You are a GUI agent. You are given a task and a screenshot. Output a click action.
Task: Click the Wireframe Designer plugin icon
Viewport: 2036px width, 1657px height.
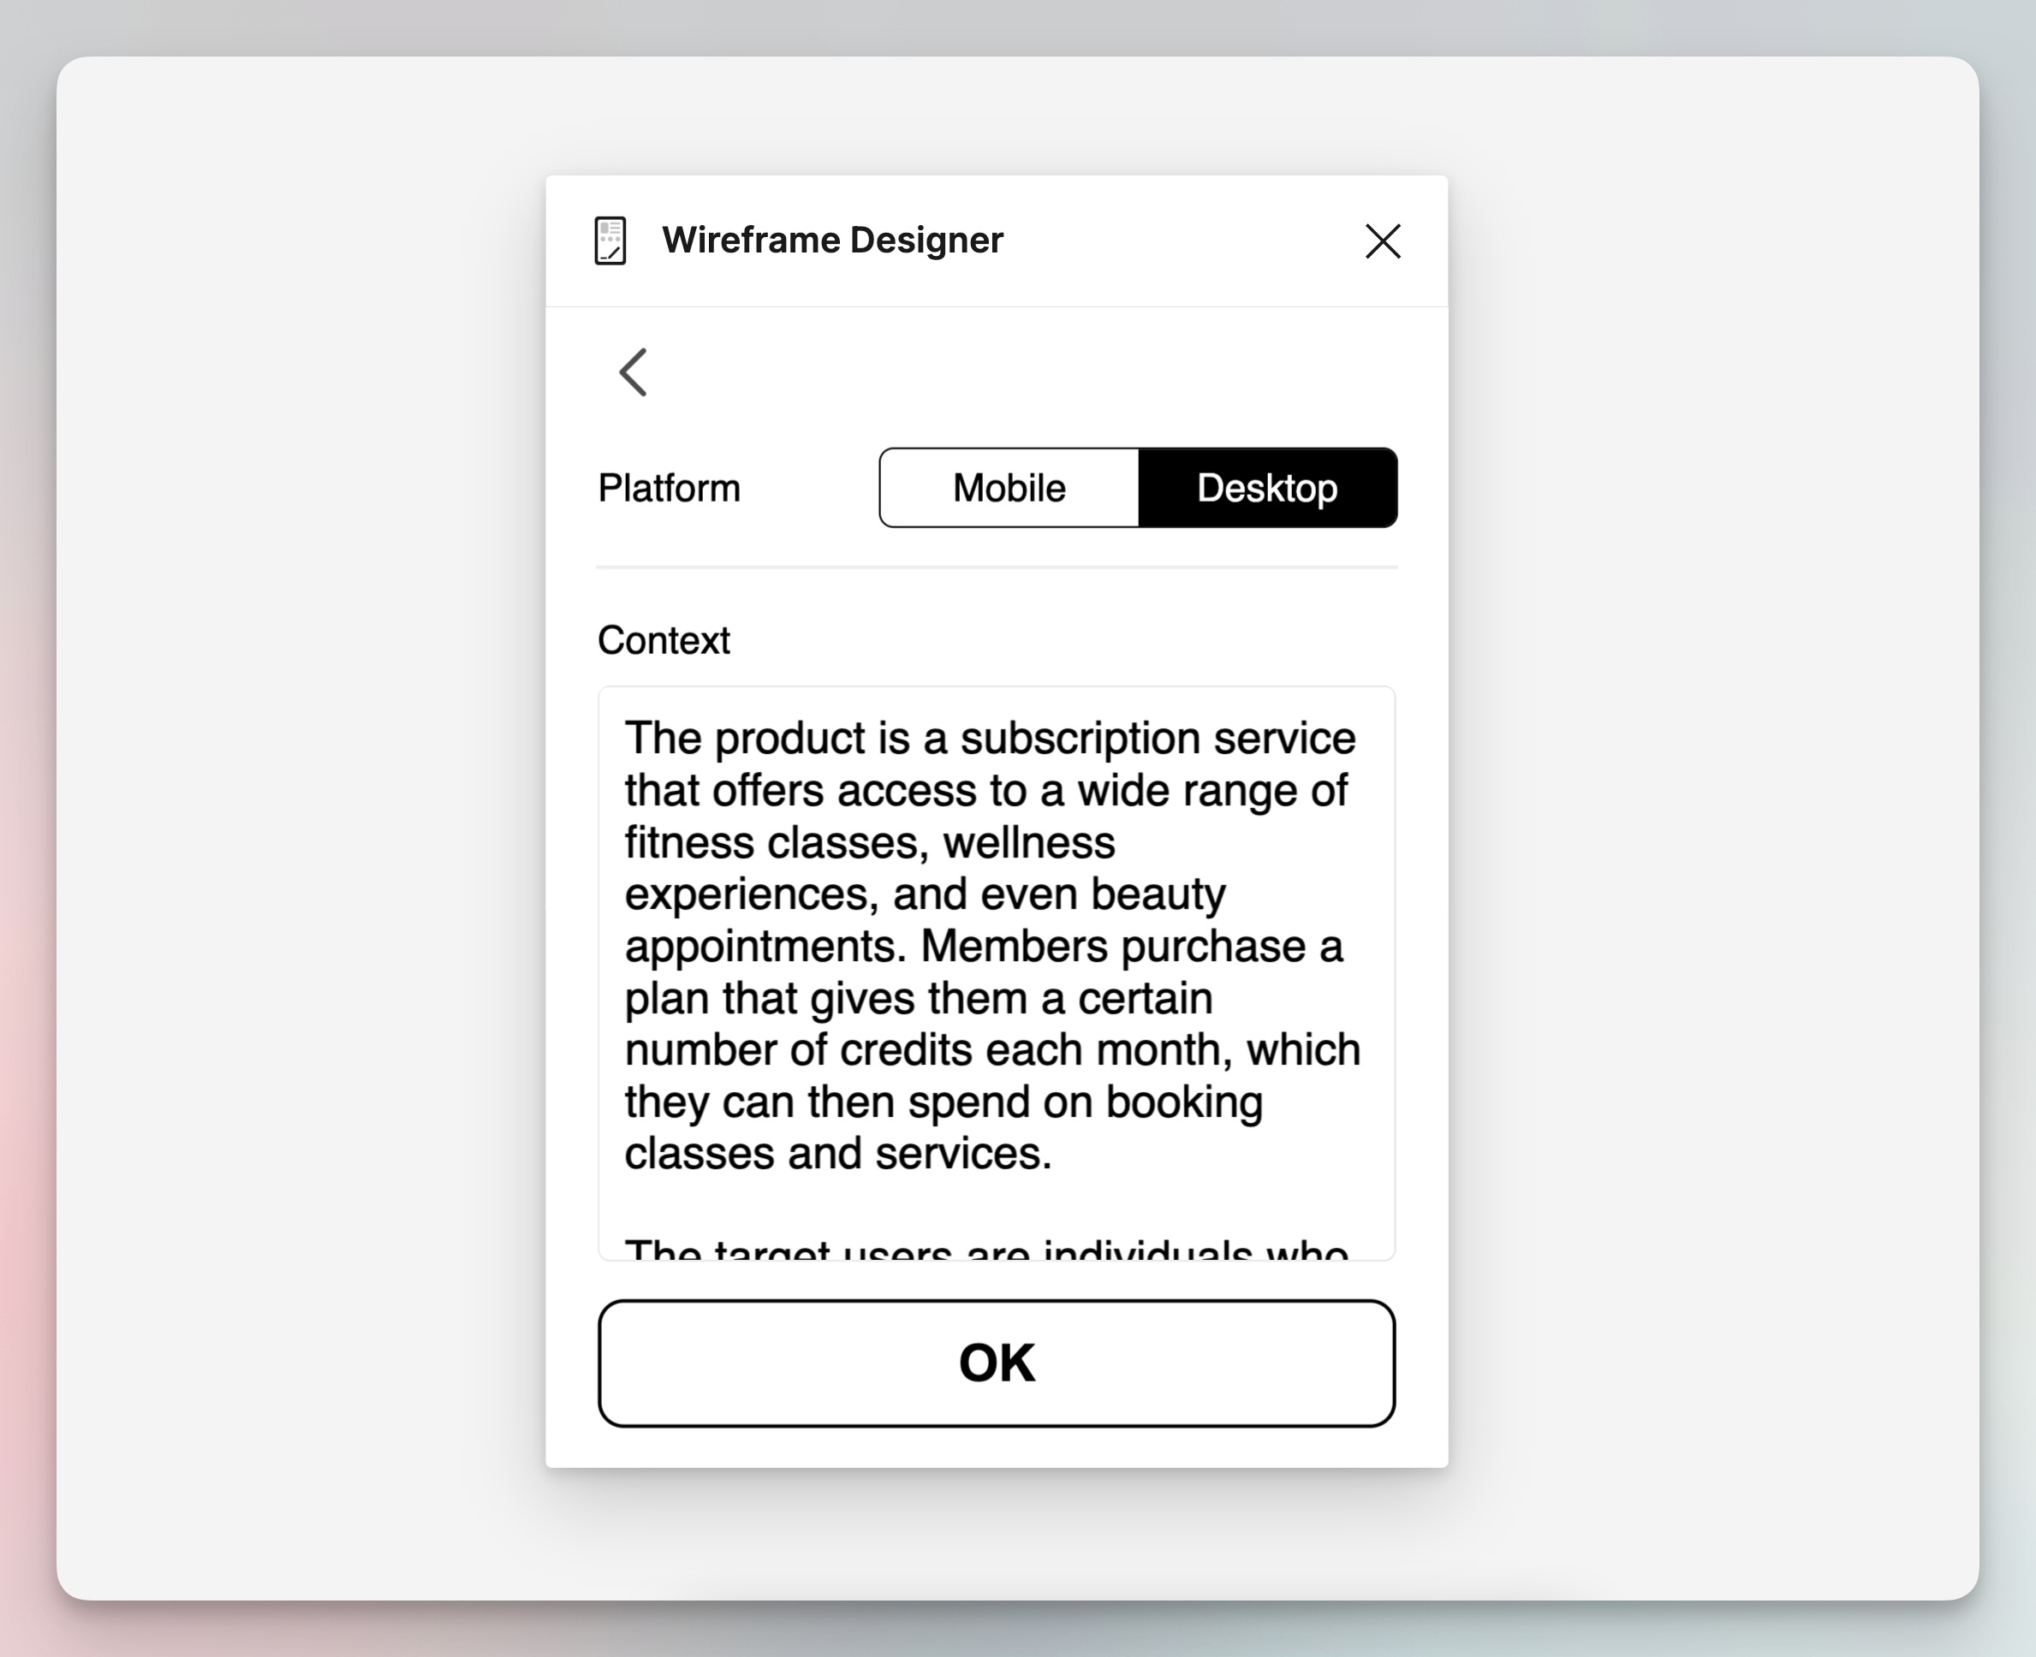[x=611, y=241]
